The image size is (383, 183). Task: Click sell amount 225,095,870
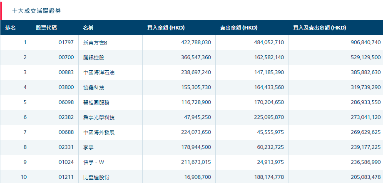269,117
